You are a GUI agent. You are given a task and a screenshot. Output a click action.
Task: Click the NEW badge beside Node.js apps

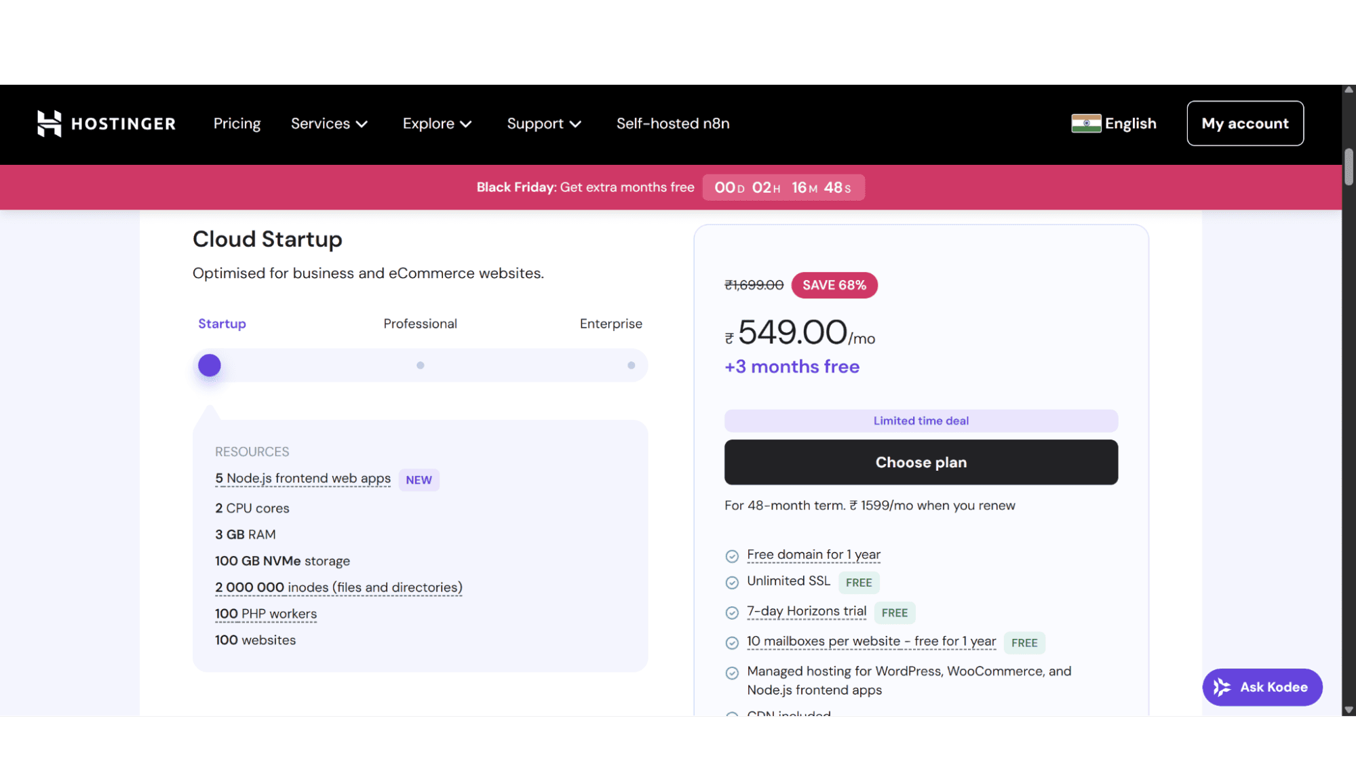pos(419,480)
